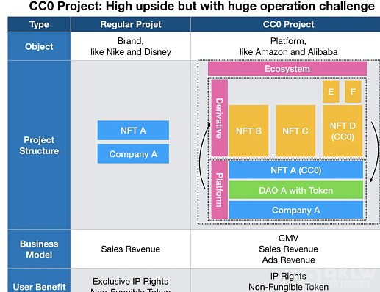This screenshot has width=380, height=292.
Task: Click the blue NFT A (CC0) bar
Action: tap(295, 170)
